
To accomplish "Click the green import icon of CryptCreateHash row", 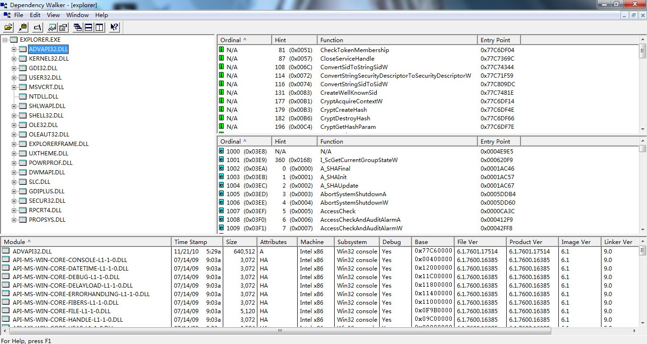I will [221, 109].
